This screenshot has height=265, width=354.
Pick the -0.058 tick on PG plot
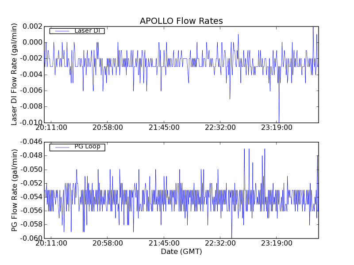31,224
